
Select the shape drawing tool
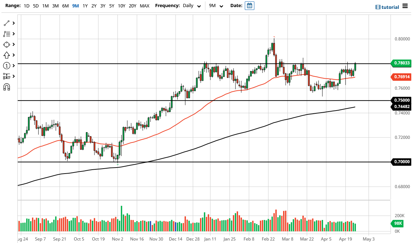click(x=7, y=44)
